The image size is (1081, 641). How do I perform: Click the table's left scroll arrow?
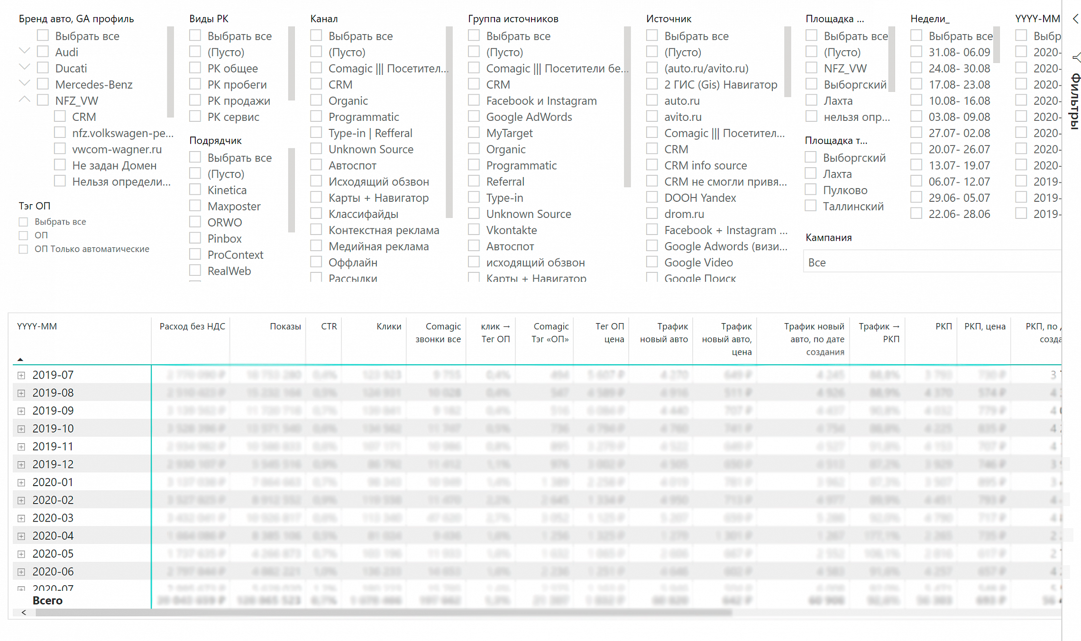point(24,613)
